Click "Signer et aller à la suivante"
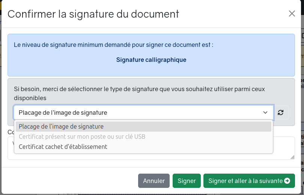The image size is (304, 195). click(245, 181)
